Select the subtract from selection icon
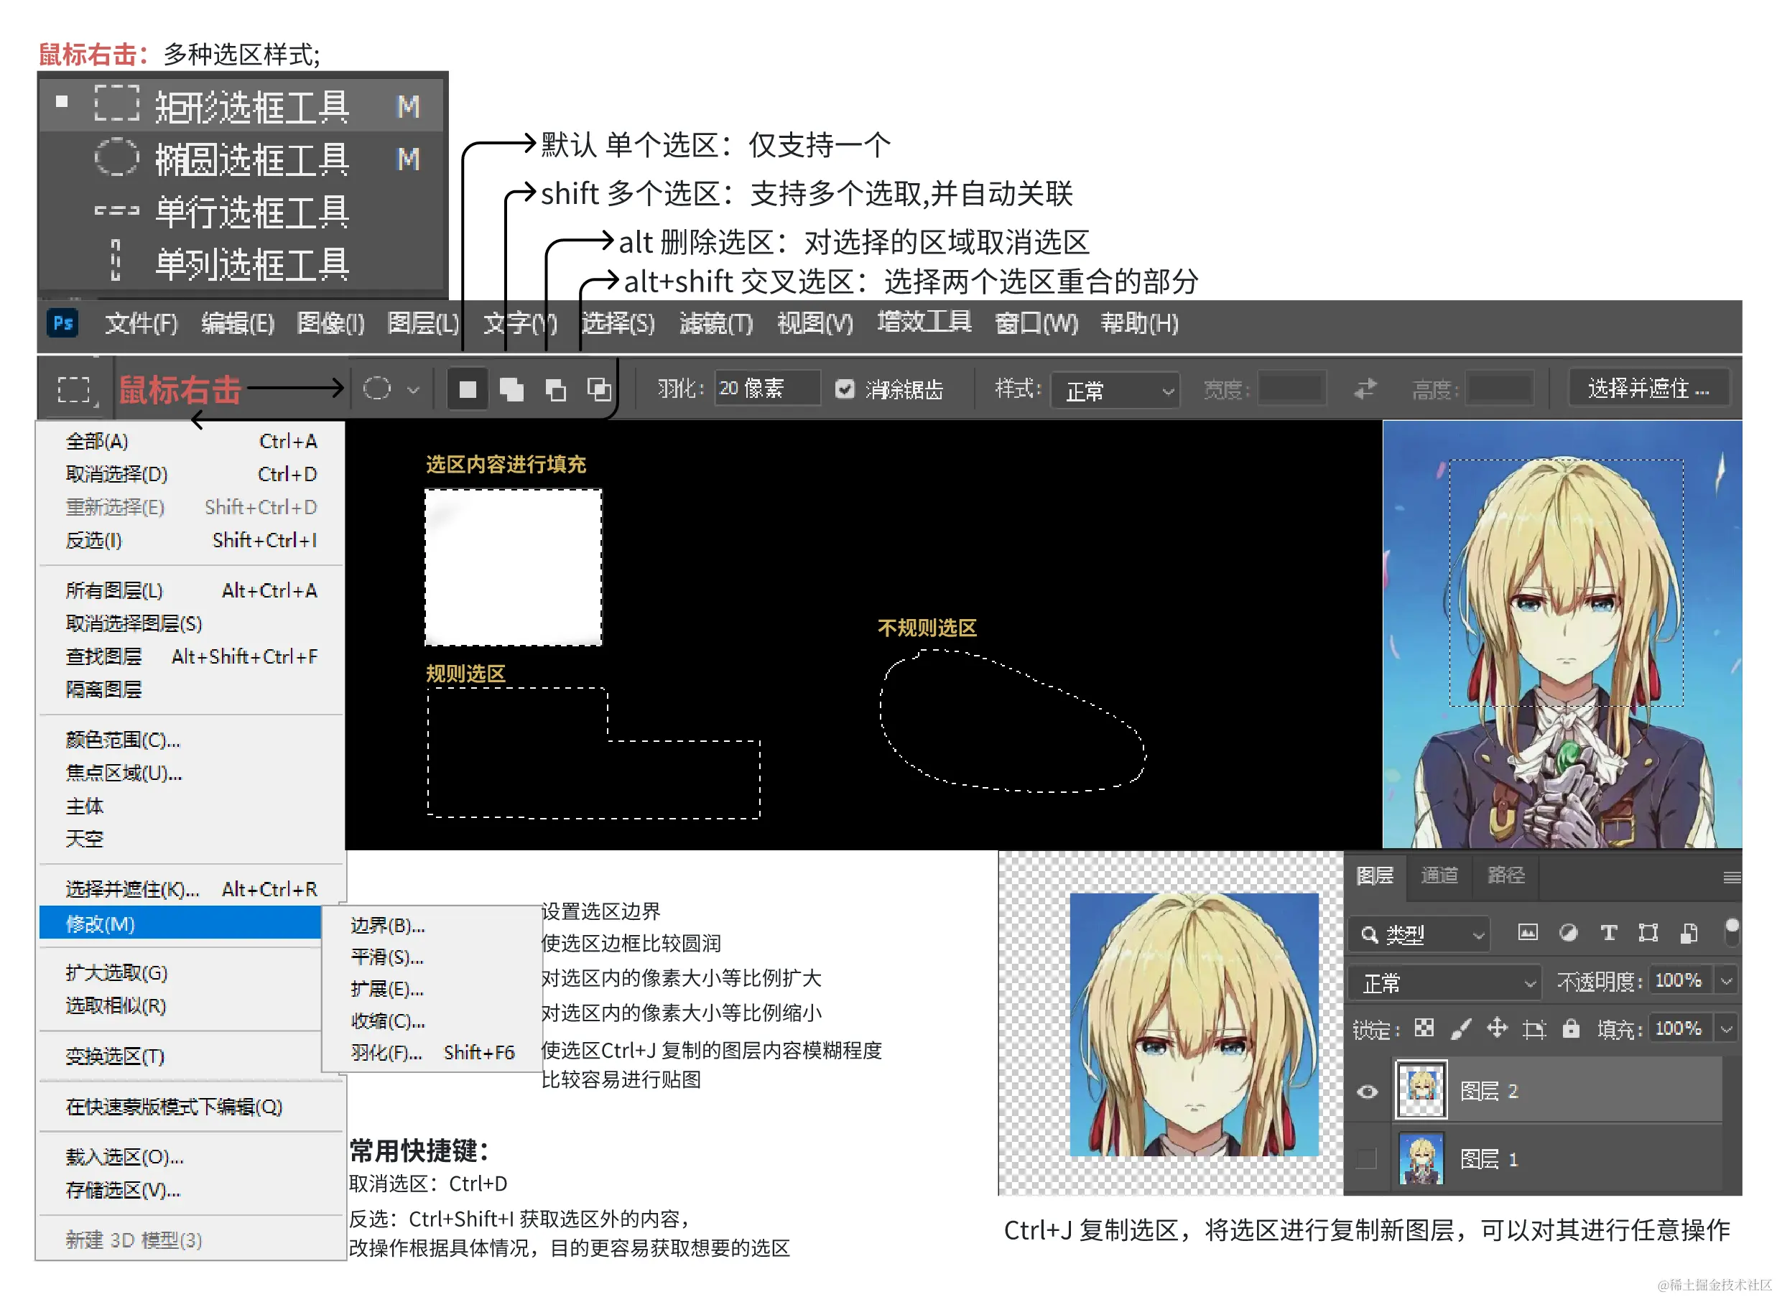Screen dimensions: 1777x1297 (557, 388)
